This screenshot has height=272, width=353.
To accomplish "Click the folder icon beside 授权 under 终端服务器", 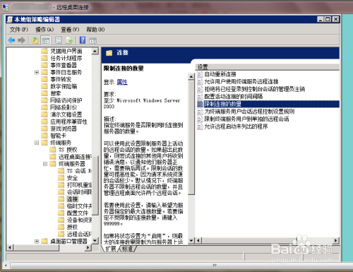I will [61, 227].
